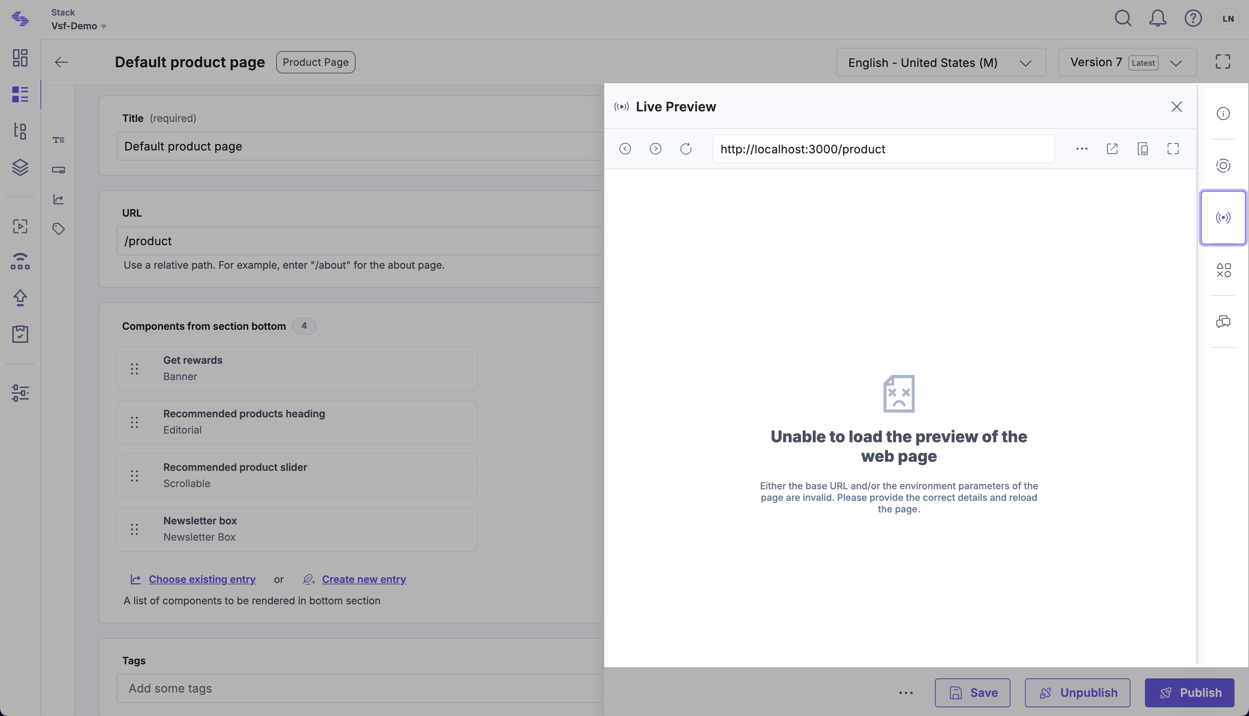Click the Title input field
This screenshot has width=1249, height=716.
[x=359, y=146]
